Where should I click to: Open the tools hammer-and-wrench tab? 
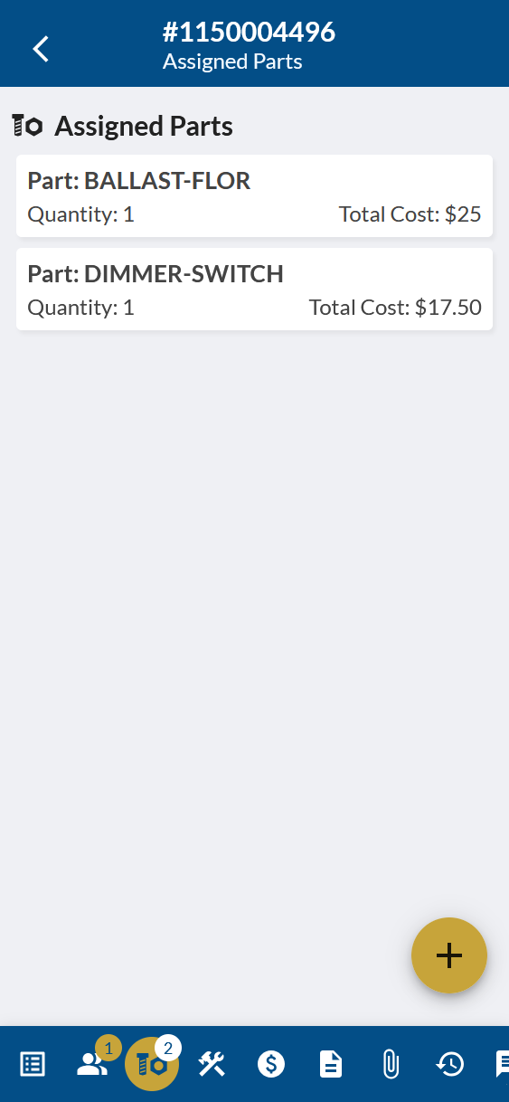coord(212,1064)
